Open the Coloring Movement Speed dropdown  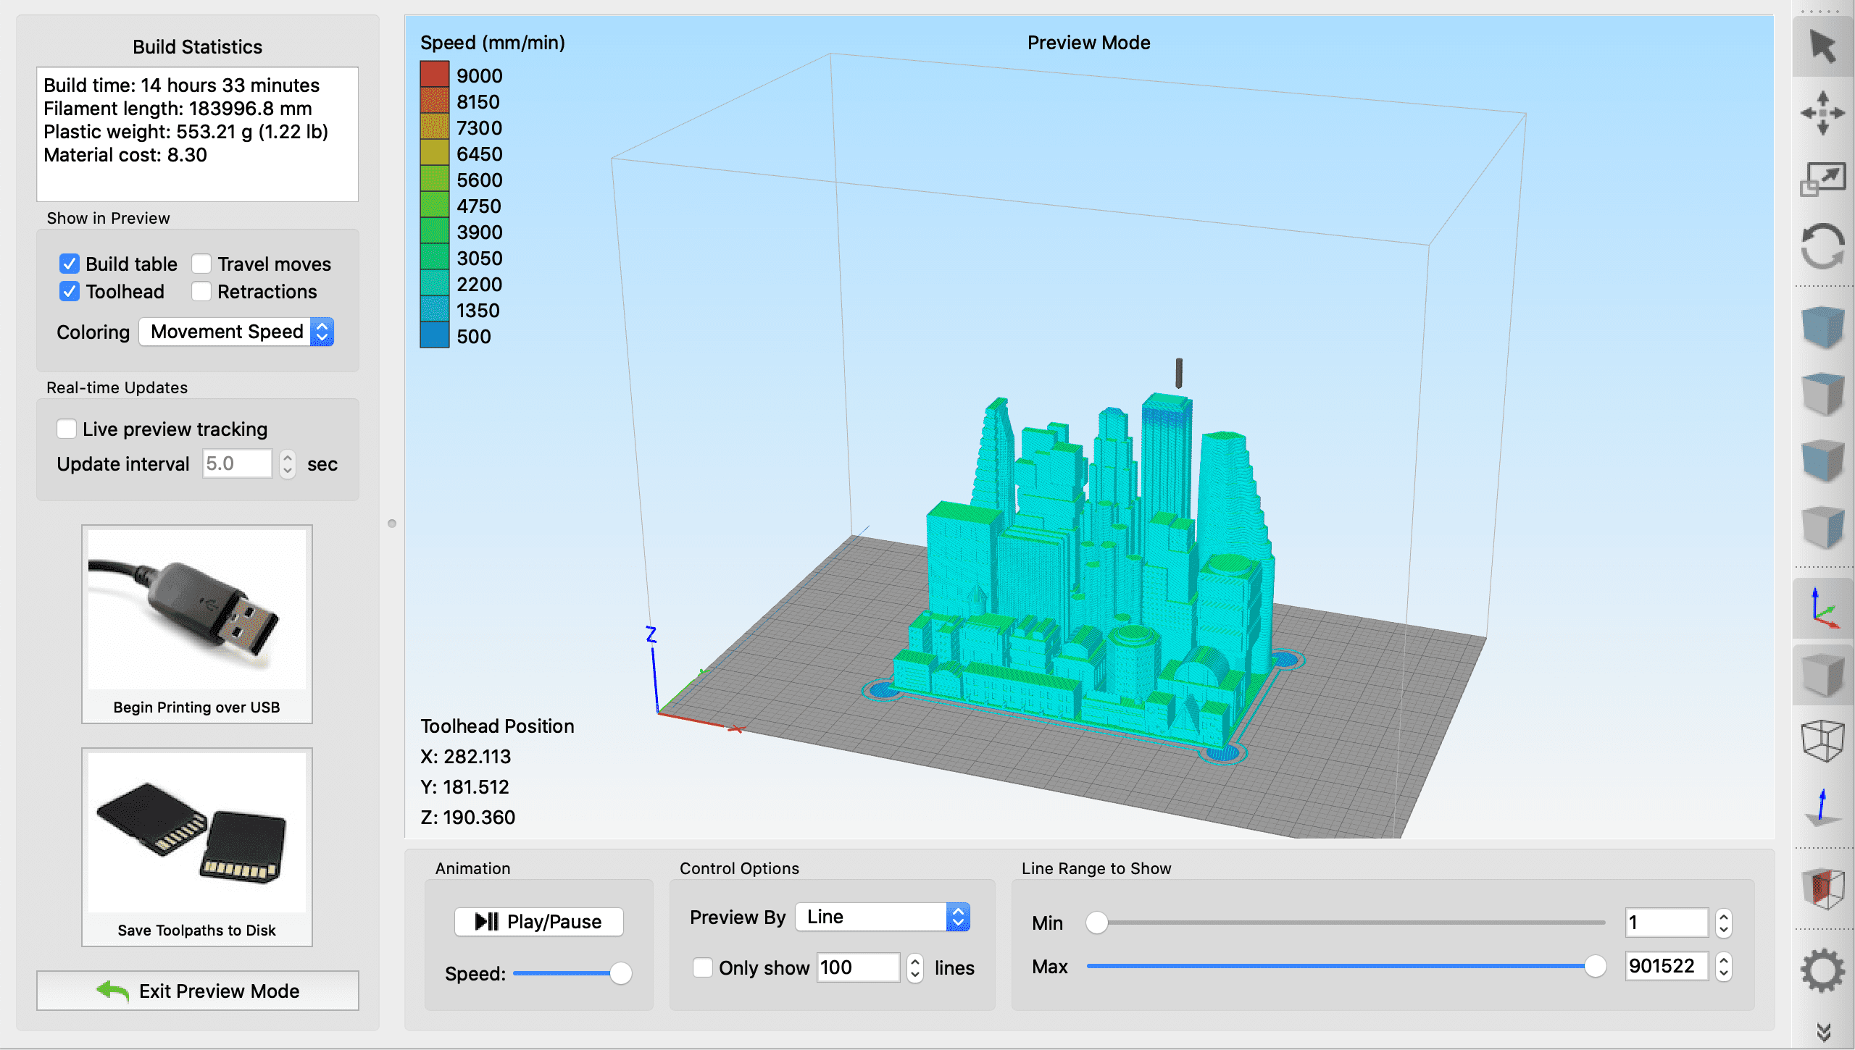[x=236, y=332]
